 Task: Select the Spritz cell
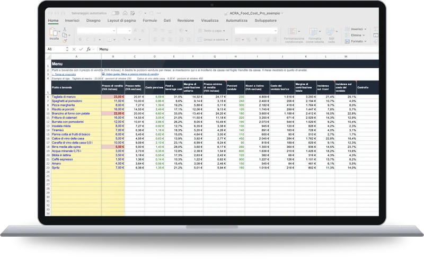pyautogui.click(x=76, y=167)
